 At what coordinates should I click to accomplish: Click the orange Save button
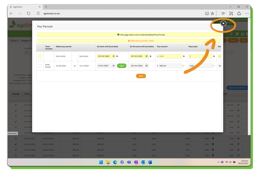(141, 76)
